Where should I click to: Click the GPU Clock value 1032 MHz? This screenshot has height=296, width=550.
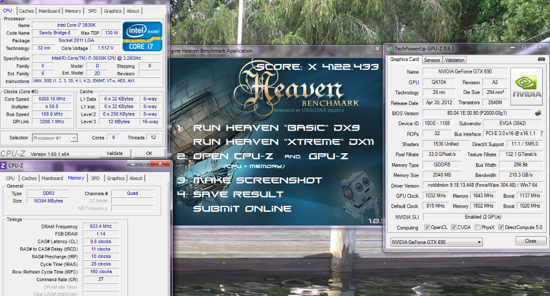pos(436,196)
